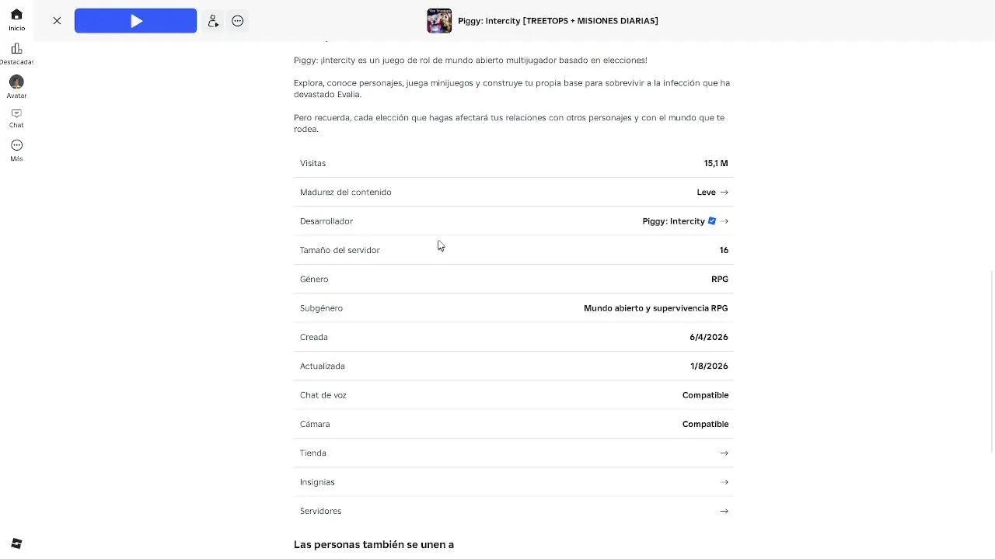Open the Avatar sidebar icon
Screen dimensions: 995x559
16,82
